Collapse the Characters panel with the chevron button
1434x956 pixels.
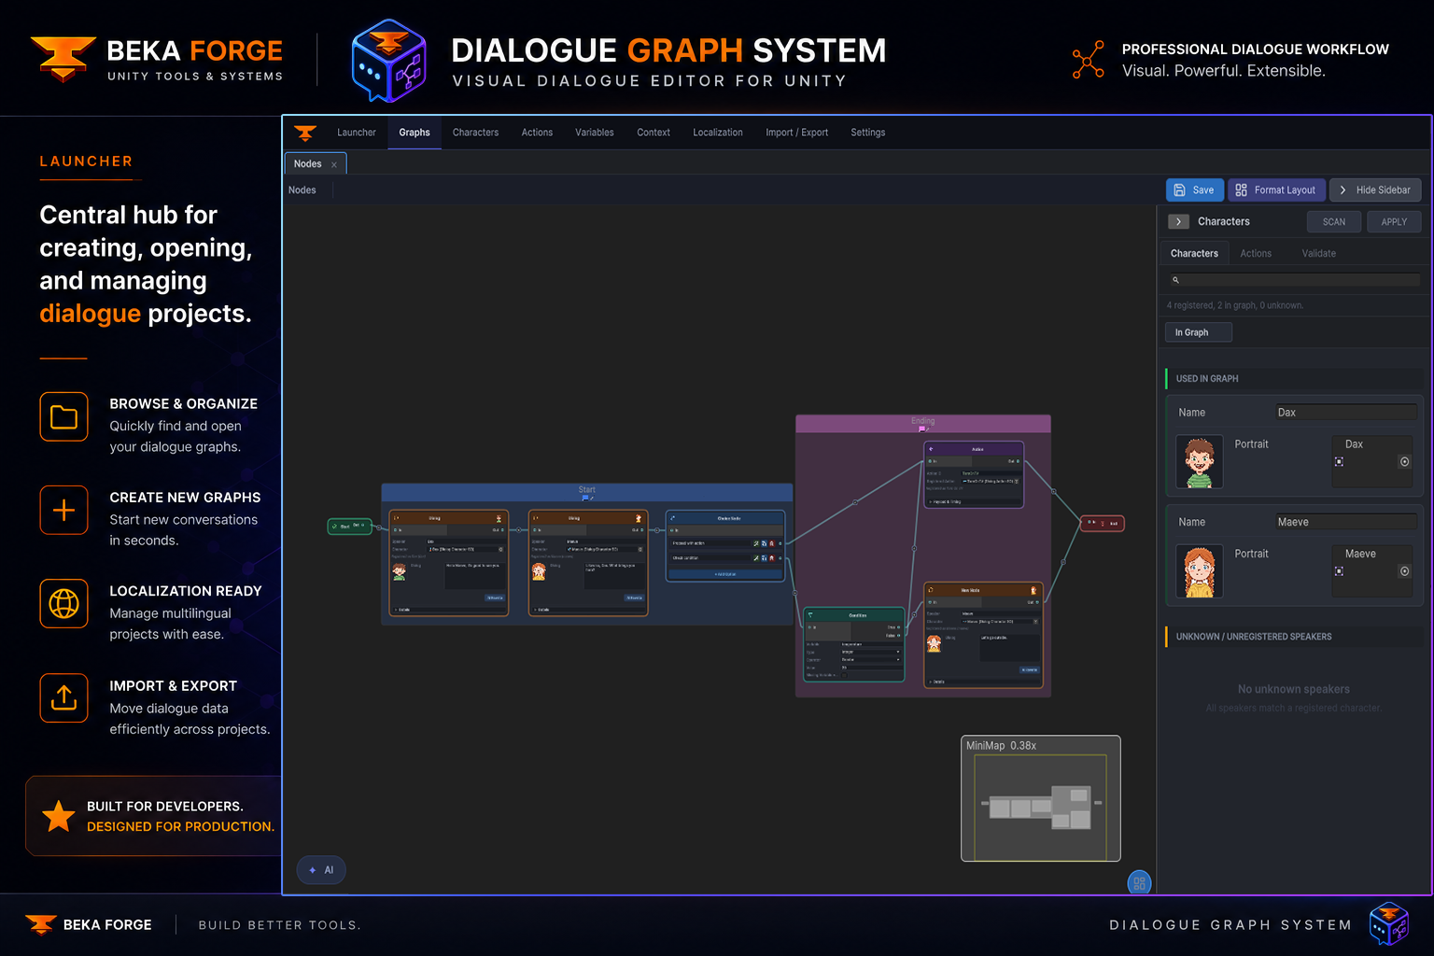pos(1179,221)
